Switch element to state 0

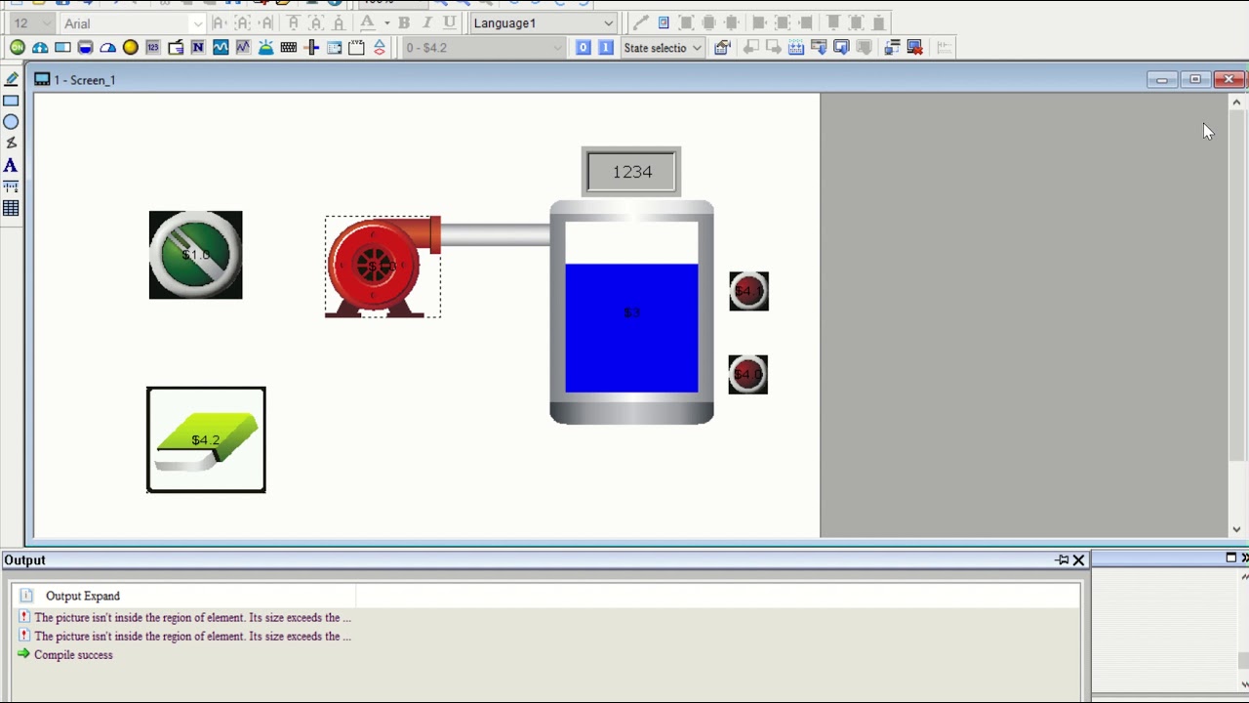(x=583, y=47)
